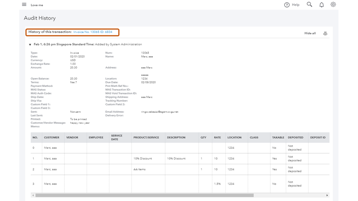Collapse the Feb 1, 6:26 pm entry
The height and width of the screenshot is (201, 358).
tap(30, 45)
